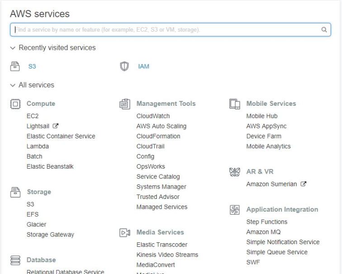Open Glacier under Storage

point(36,225)
